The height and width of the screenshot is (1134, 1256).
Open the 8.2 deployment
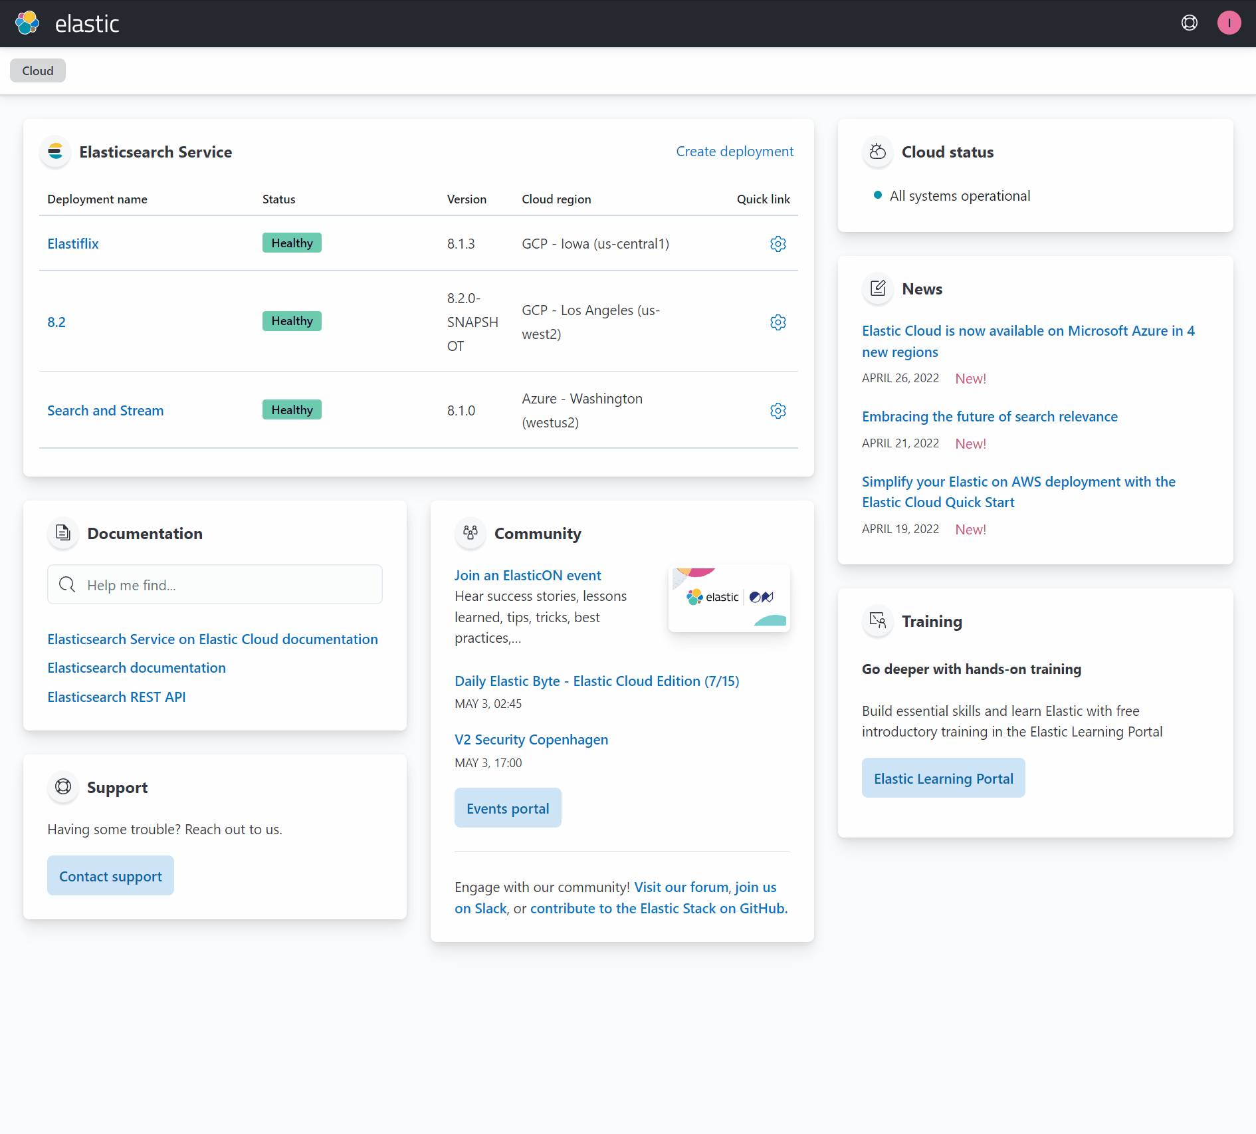click(56, 322)
